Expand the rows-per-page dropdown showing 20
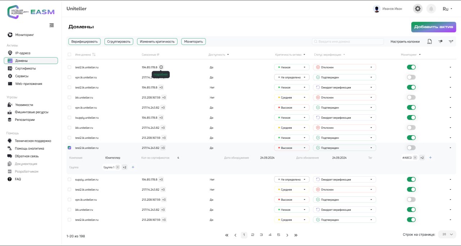This screenshot has width=461, height=246. (447, 234)
